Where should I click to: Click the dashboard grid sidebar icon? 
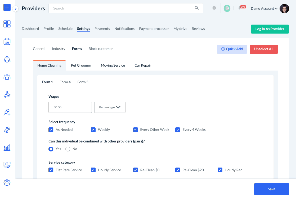(x=7, y=24)
